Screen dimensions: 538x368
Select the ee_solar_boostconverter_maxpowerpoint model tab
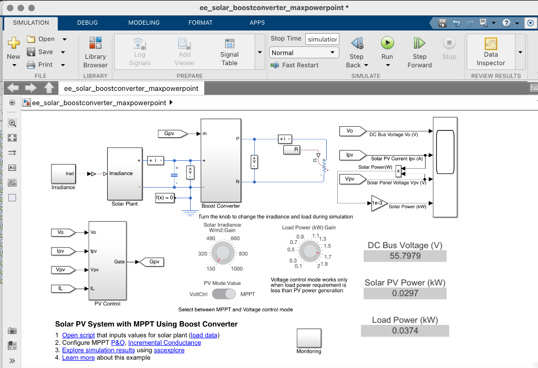point(131,88)
